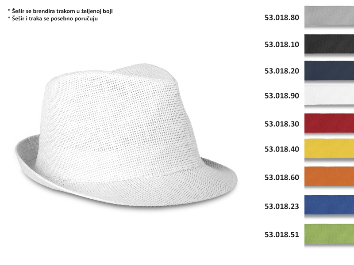Select the red ribbon swatch 53.018.30
Screen dimensions: 354x265
329,123
